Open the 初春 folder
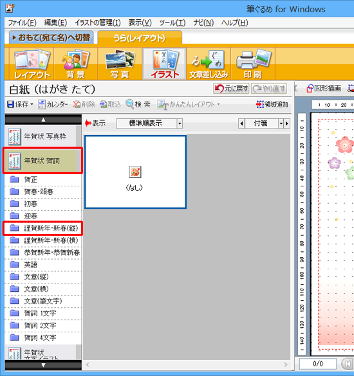This screenshot has width=354, height=376. [x=42, y=204]
